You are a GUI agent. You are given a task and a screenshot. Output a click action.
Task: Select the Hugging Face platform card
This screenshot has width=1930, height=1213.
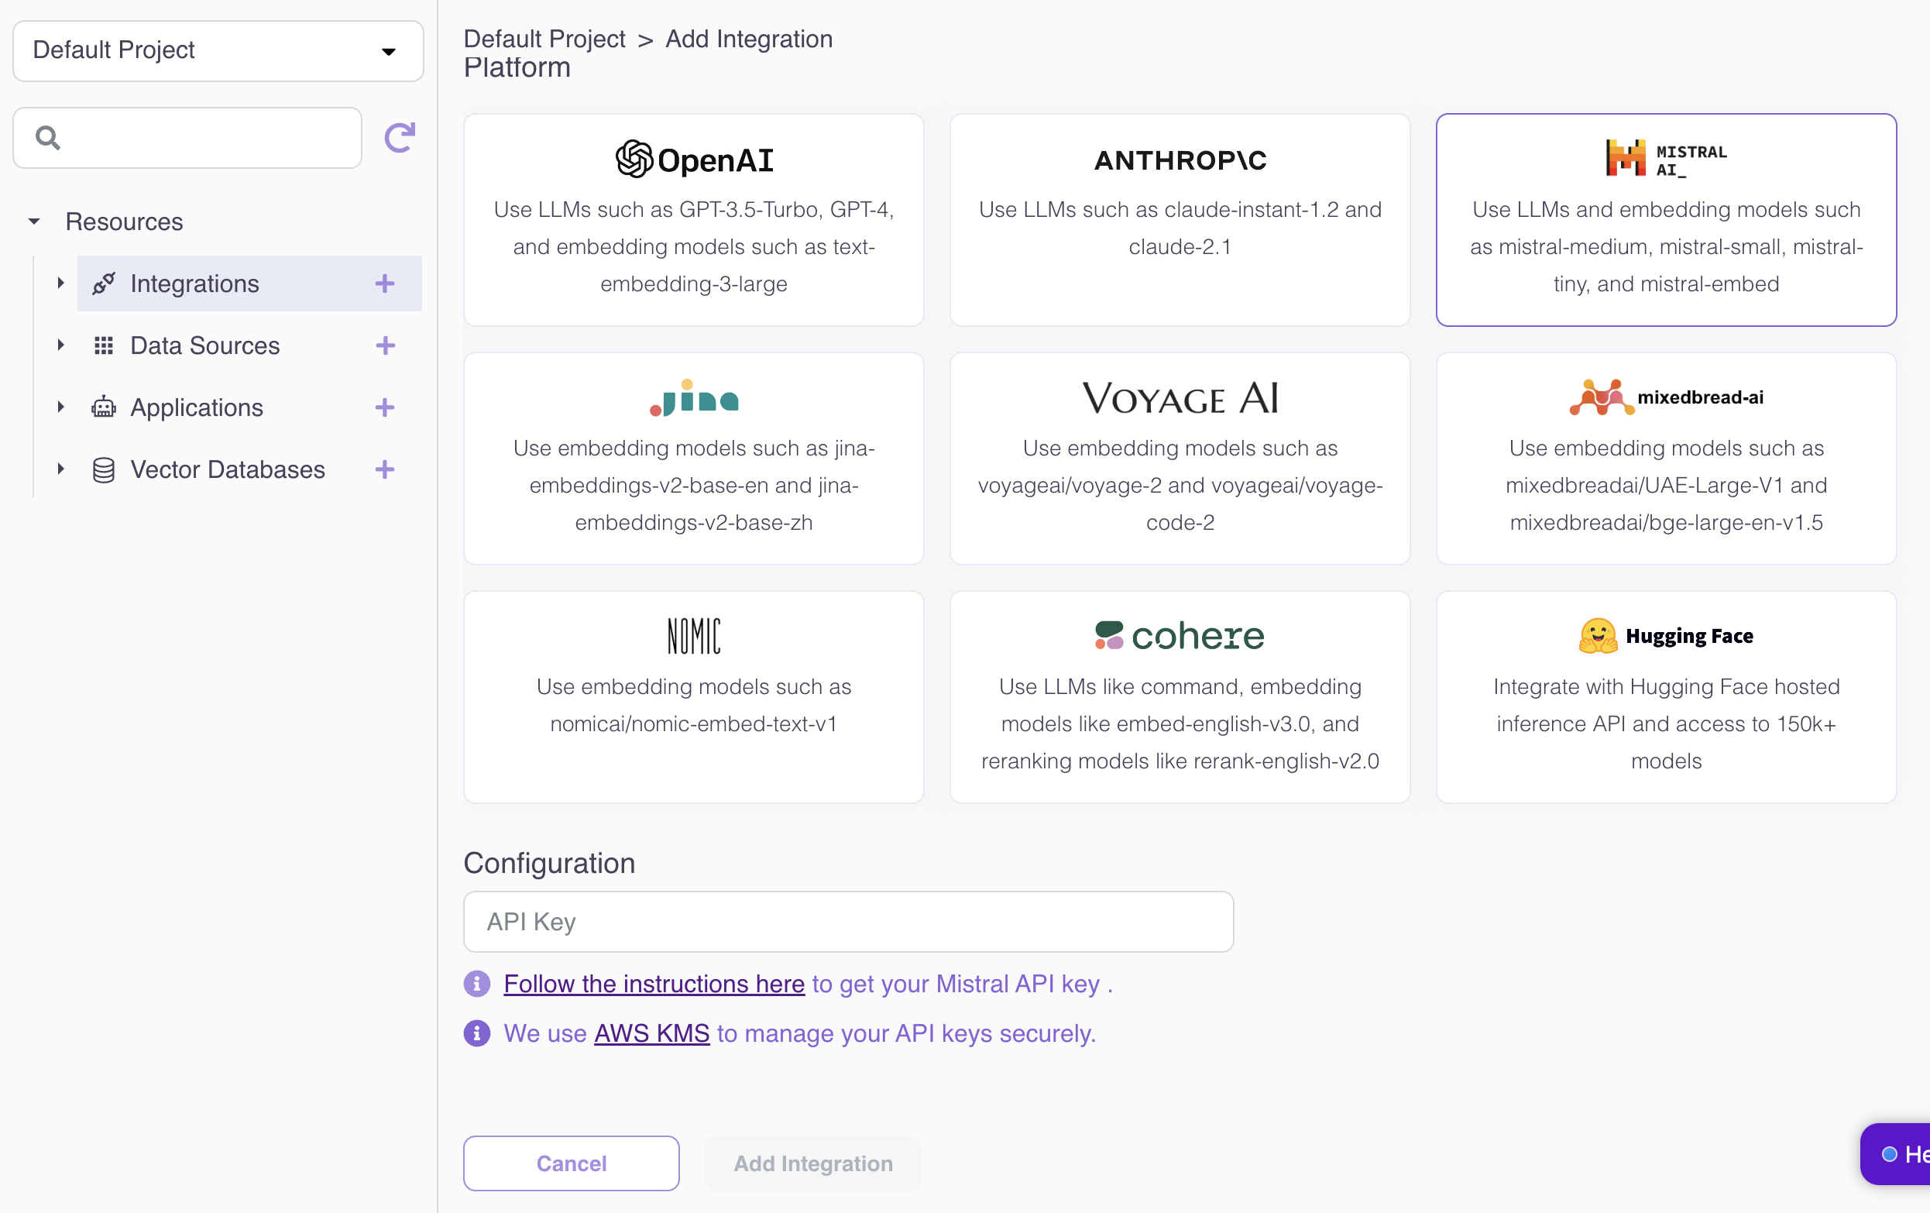[1665, 696]
